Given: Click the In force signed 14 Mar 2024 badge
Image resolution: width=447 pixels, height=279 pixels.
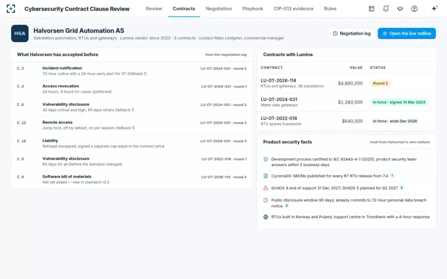Looking at the screenshot, I should pos(399,102).
